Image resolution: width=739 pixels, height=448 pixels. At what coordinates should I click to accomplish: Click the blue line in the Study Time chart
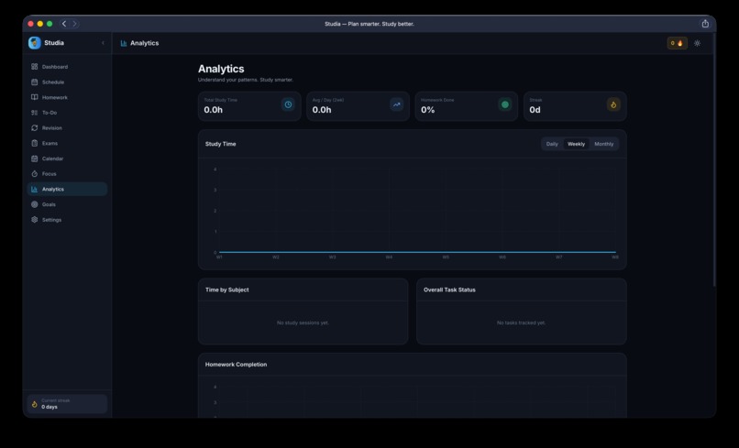[417, 252]
